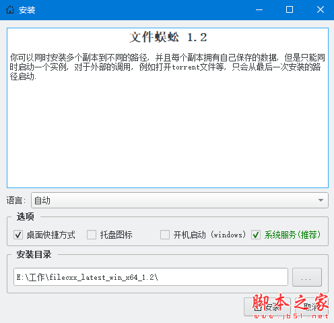Screen dimensions: 334x323
Task: Enable the 托盘图标 checkbox
Action: tap(92, 235)
